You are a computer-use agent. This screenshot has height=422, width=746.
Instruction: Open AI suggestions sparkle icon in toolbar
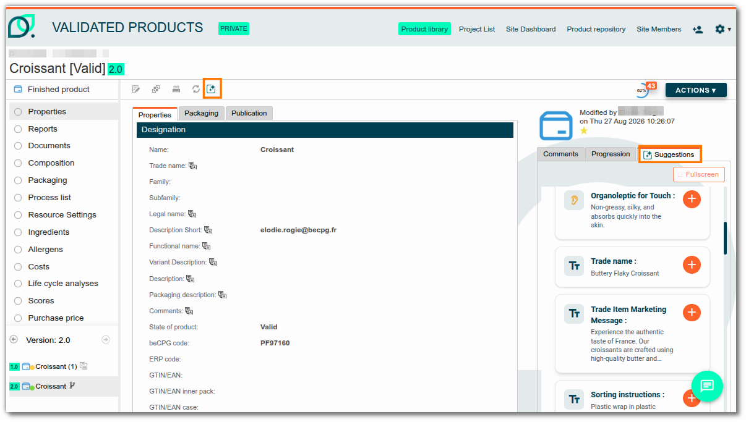pyautogui.click(x=212, y=89)
